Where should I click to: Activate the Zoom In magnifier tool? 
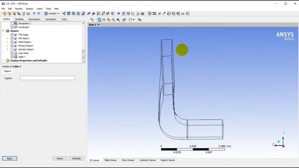[108, 20]
